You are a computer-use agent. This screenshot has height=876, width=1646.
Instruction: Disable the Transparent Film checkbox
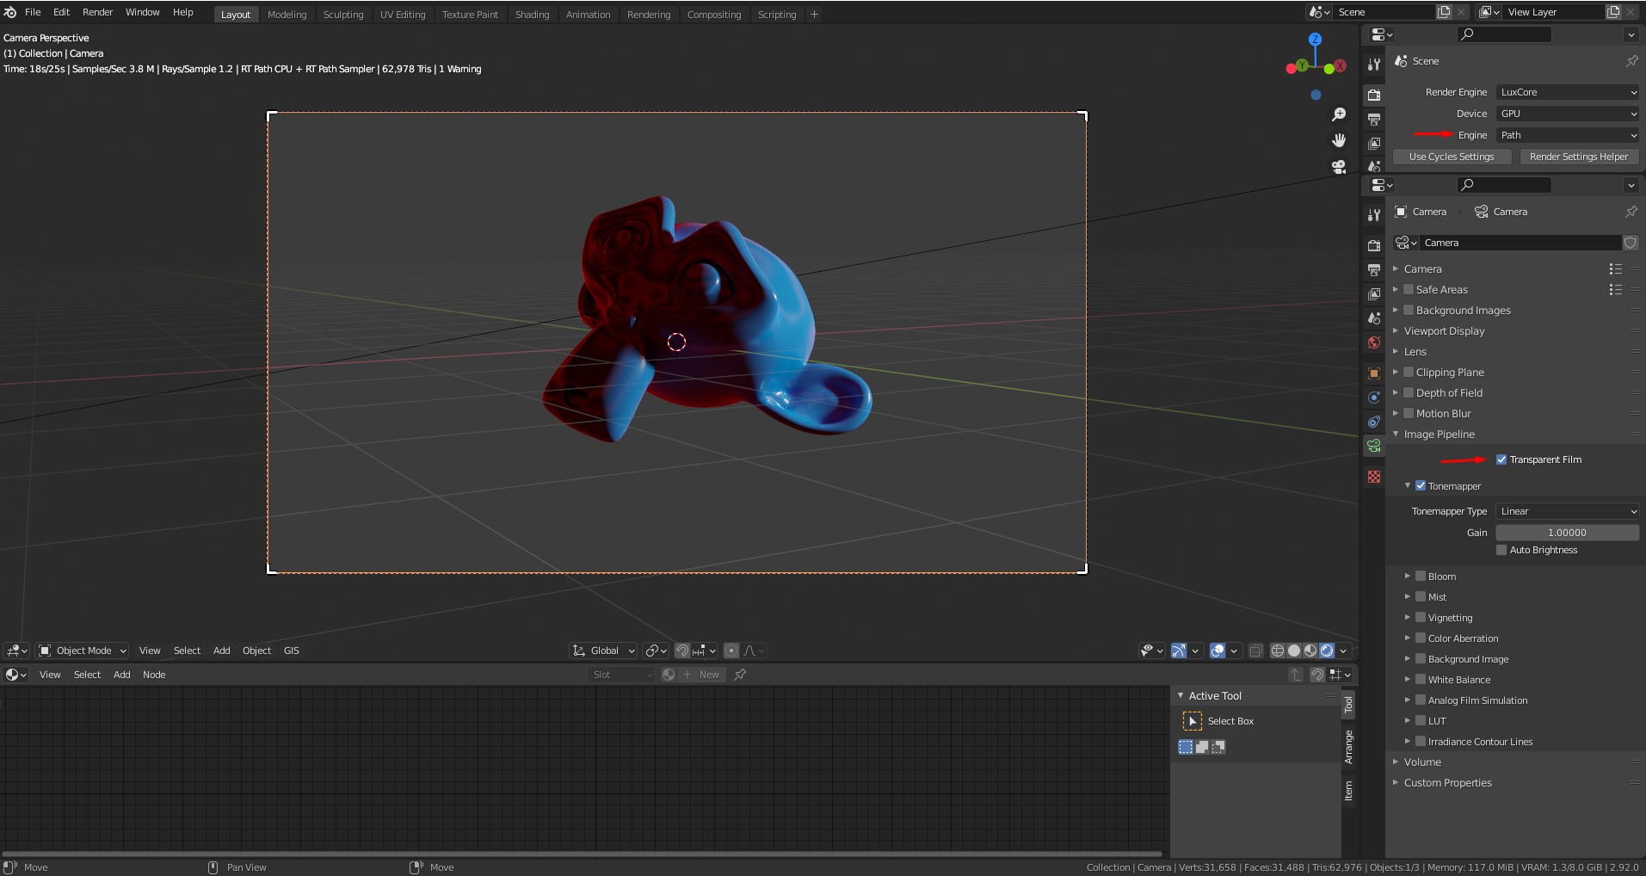tap(1501, 460)
